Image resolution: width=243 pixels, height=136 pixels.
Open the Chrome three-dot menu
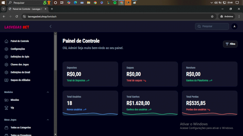point(239,17)
